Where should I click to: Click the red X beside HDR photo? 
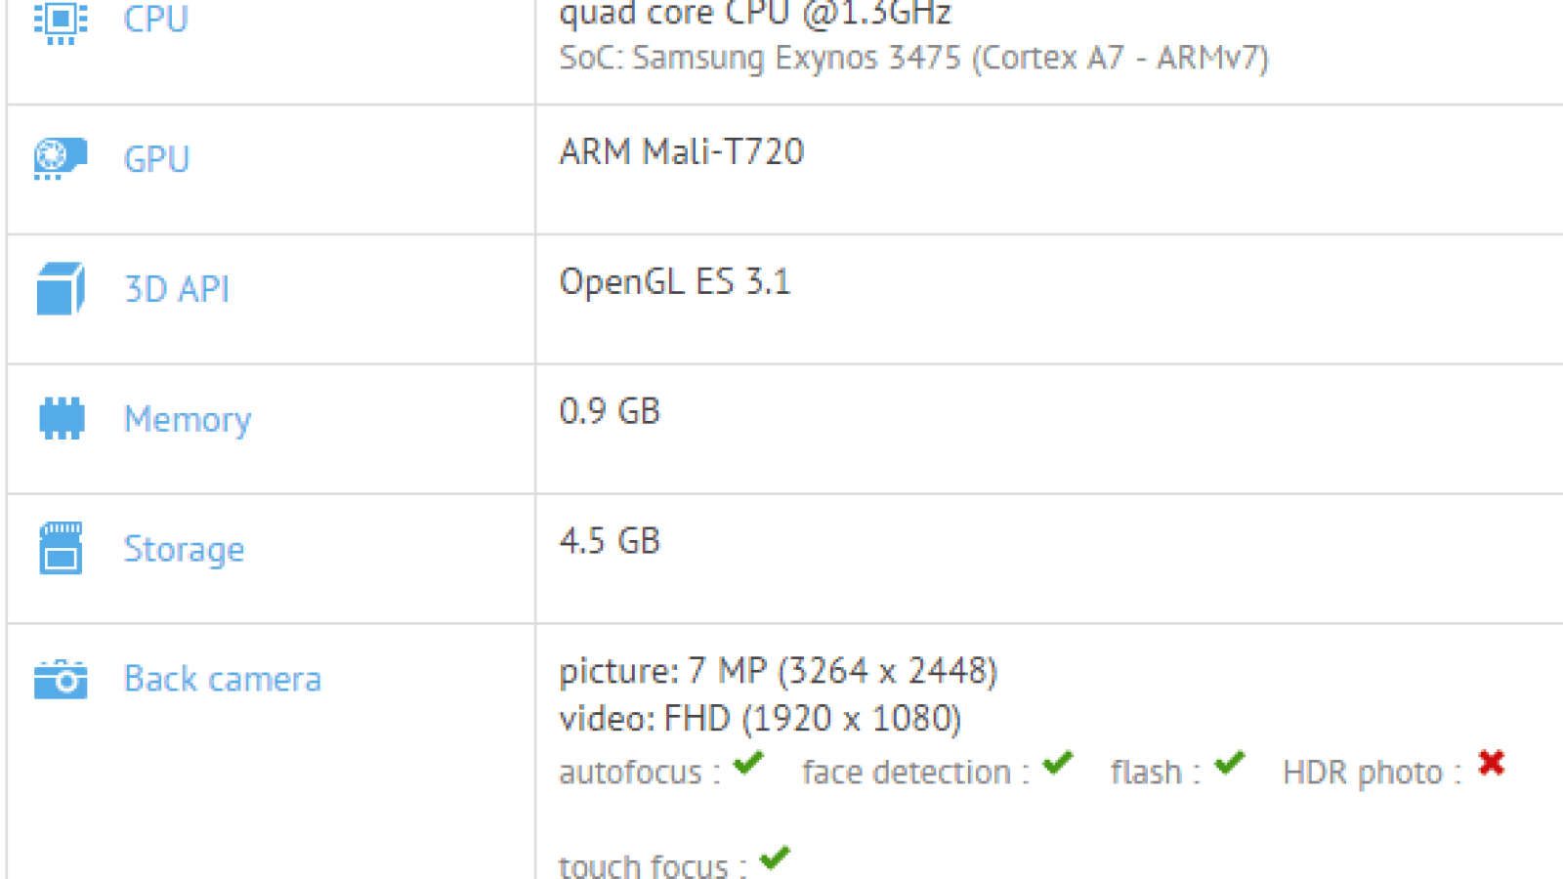[1492, 763]
